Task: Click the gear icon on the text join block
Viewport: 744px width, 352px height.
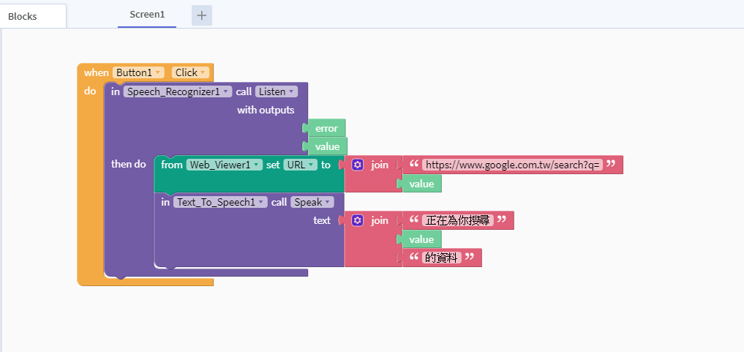Action: point(357,220)
